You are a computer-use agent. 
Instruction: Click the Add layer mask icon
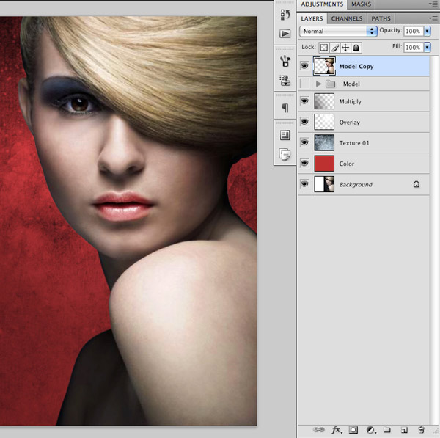pos(353,429)
